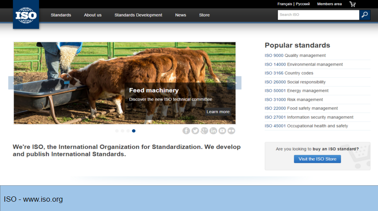This screenshot has width=378, height=211.
Task: Open ISO's Twitter icon
Action: click(195, 131)
